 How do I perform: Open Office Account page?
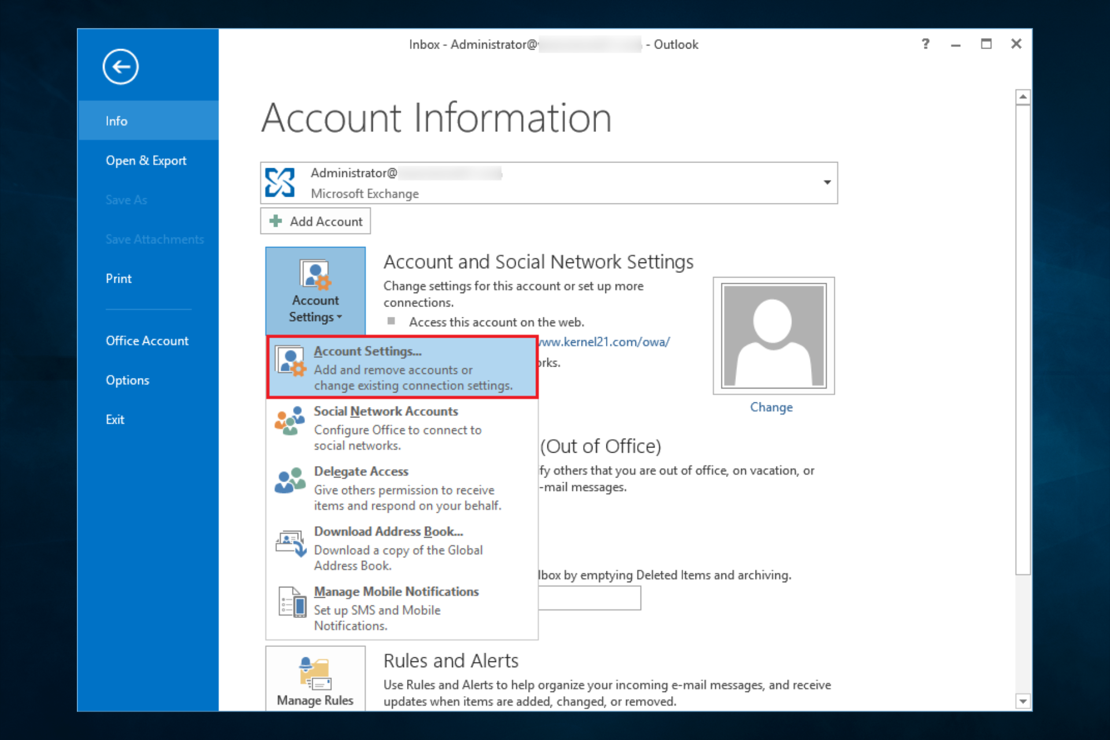(x=148, y=341)
